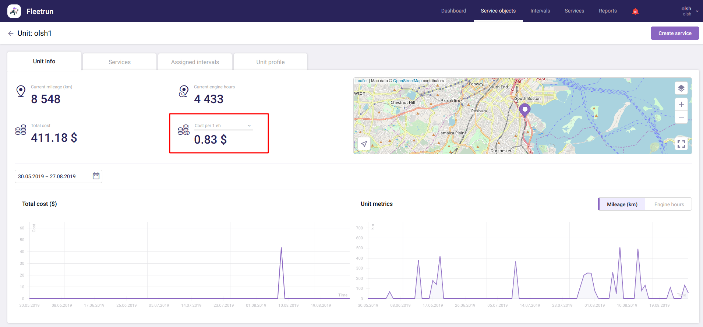Viewport: 703px width, 327px height.
Task: Select Mileage (km) metrics toggle
Action: (x=622, y=204)
